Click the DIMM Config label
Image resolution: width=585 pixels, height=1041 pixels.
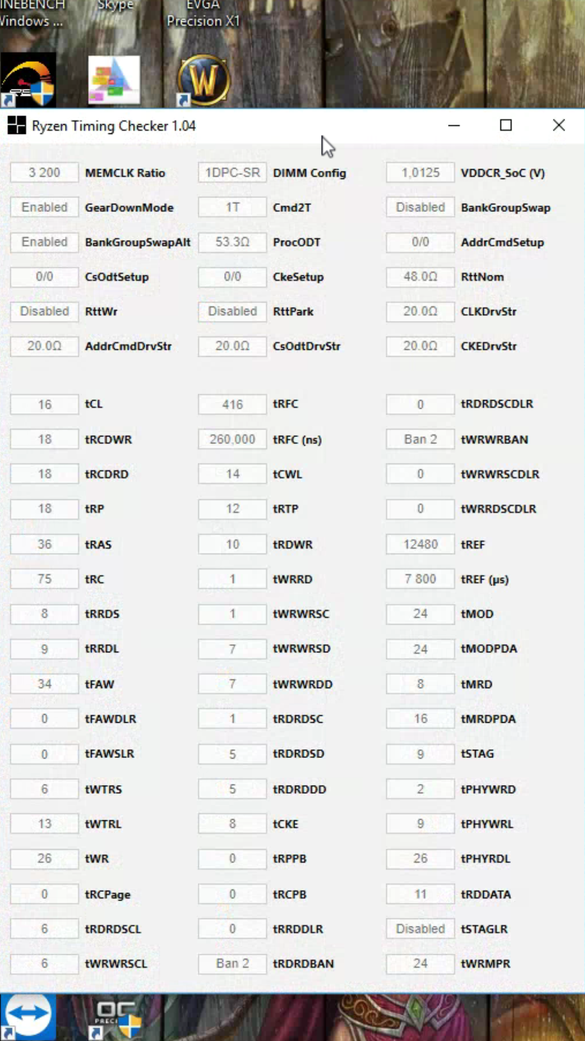click(309, 173)
